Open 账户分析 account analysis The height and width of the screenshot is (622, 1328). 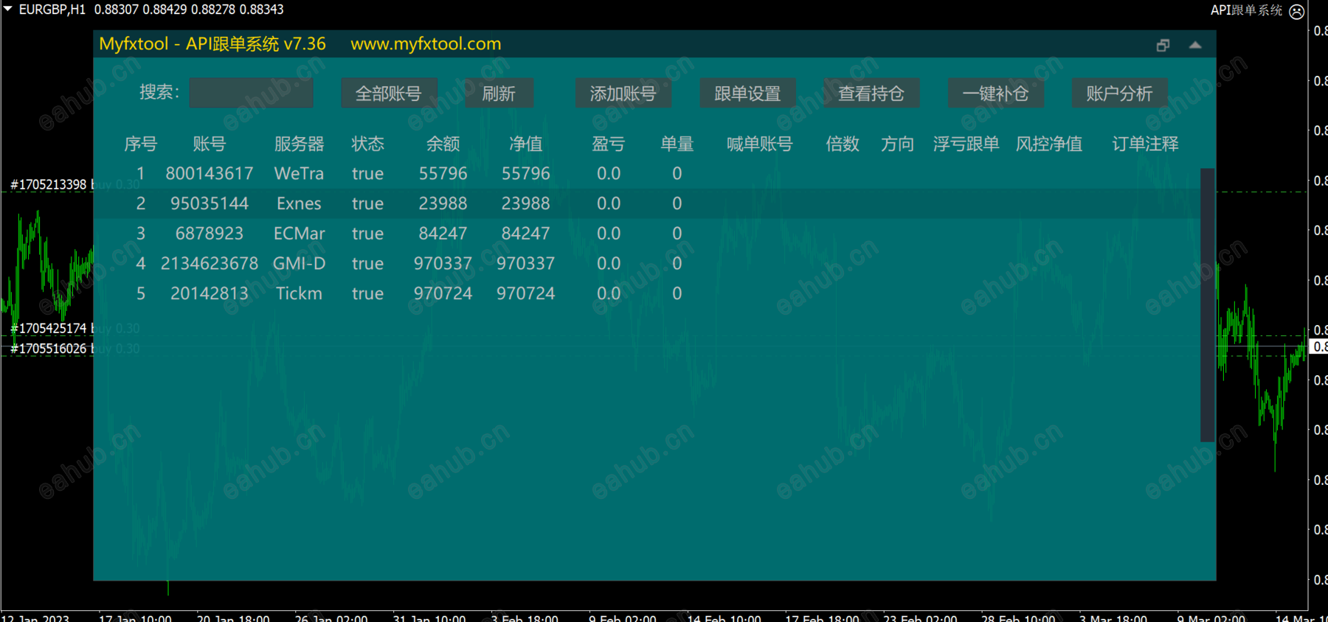(x=1119, y=93)
